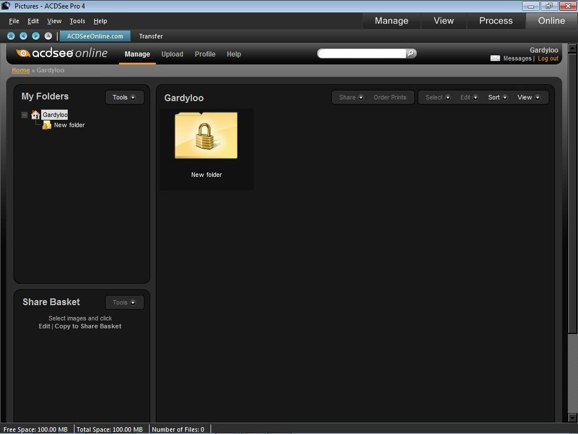The image size is (578, 434).
Task: Click the ACDSee Online logo
Action: tap(62, 53)
